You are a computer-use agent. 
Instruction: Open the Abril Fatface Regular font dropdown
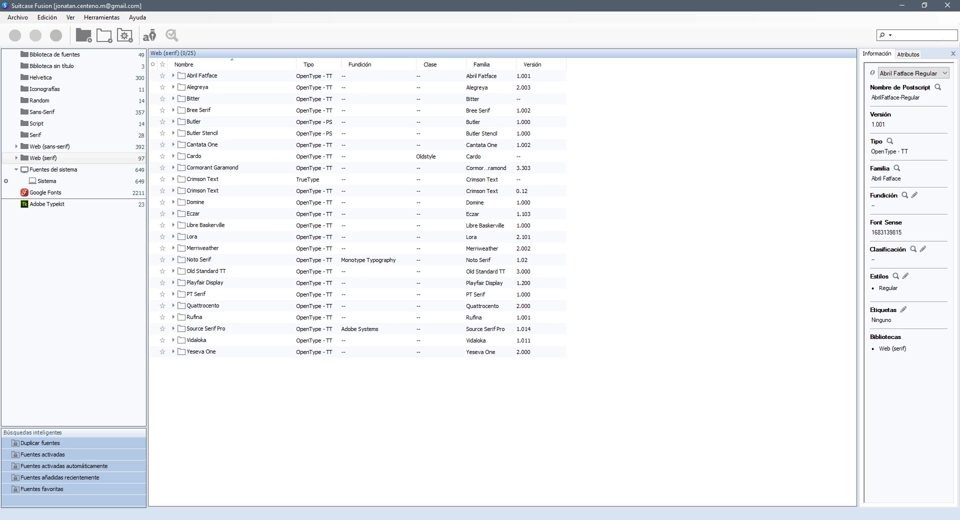(913, 73)
